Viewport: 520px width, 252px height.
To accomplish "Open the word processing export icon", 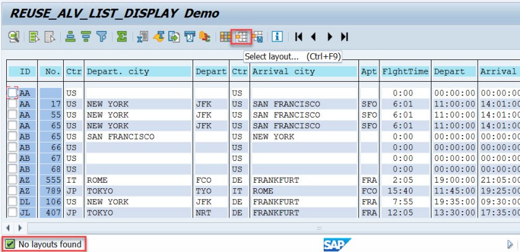I will [158, 37].
